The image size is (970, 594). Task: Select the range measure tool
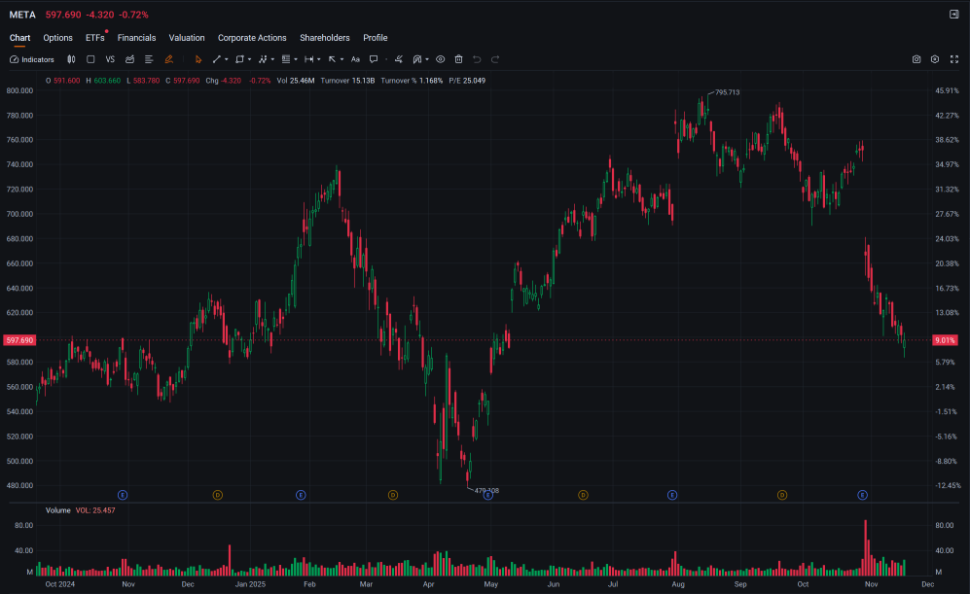308,59
